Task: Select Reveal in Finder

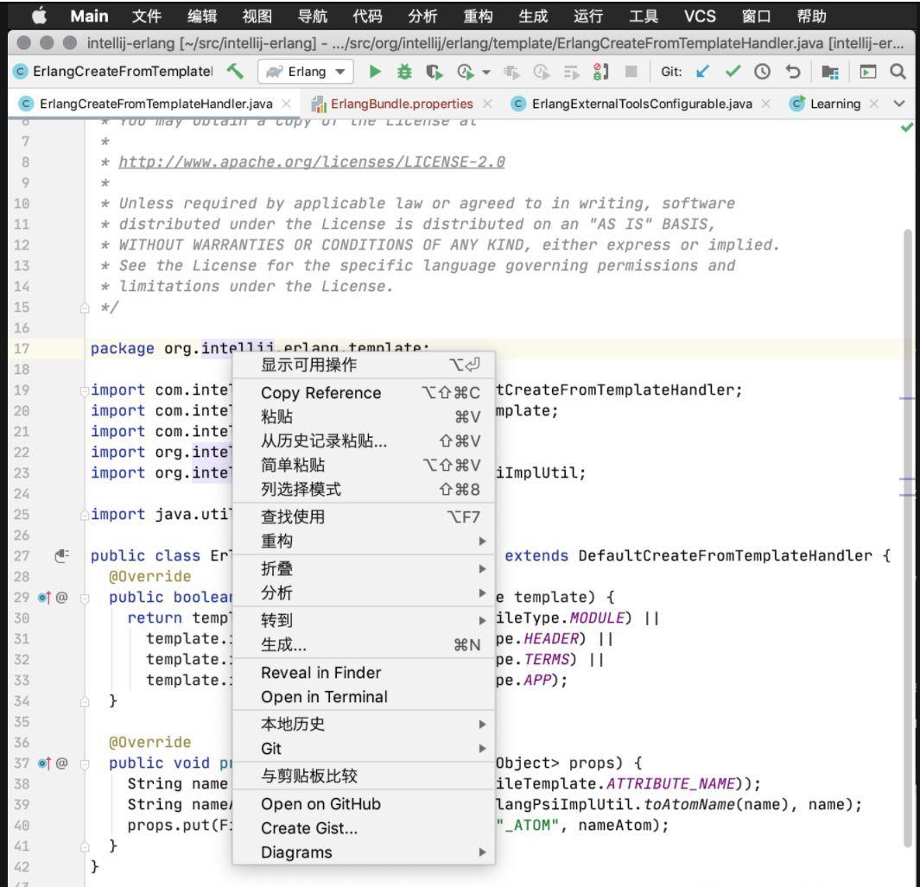Action: pyautogui.click(x=364, y=672)
